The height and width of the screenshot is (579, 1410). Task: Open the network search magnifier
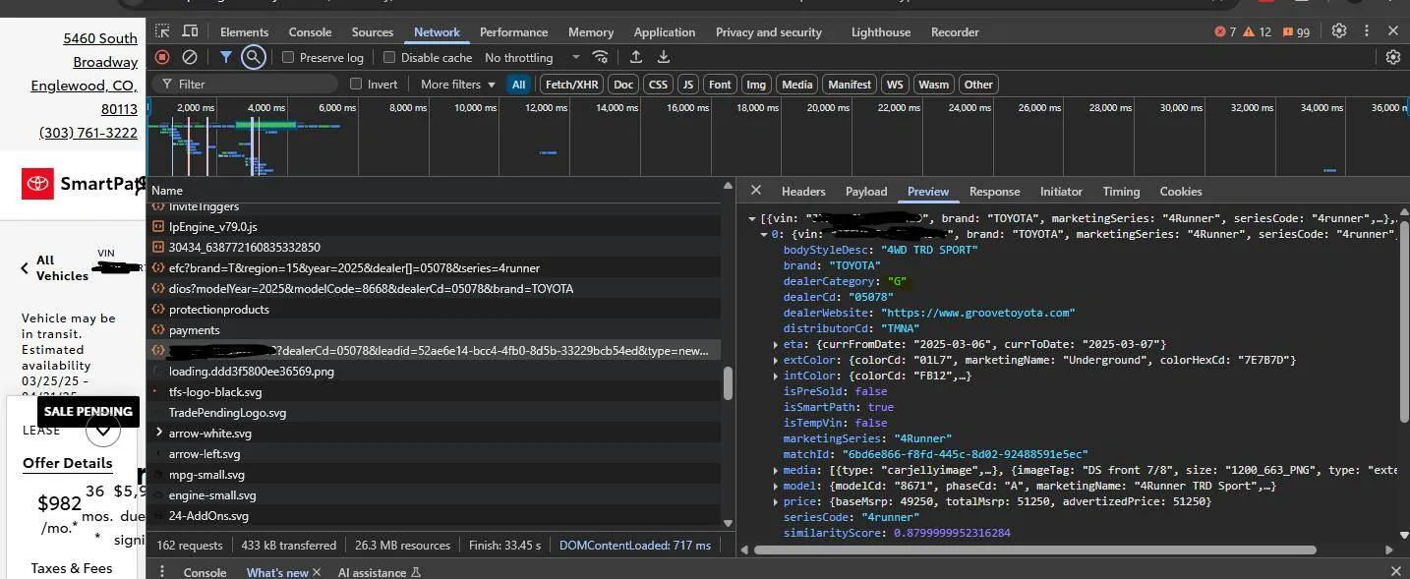254,58
